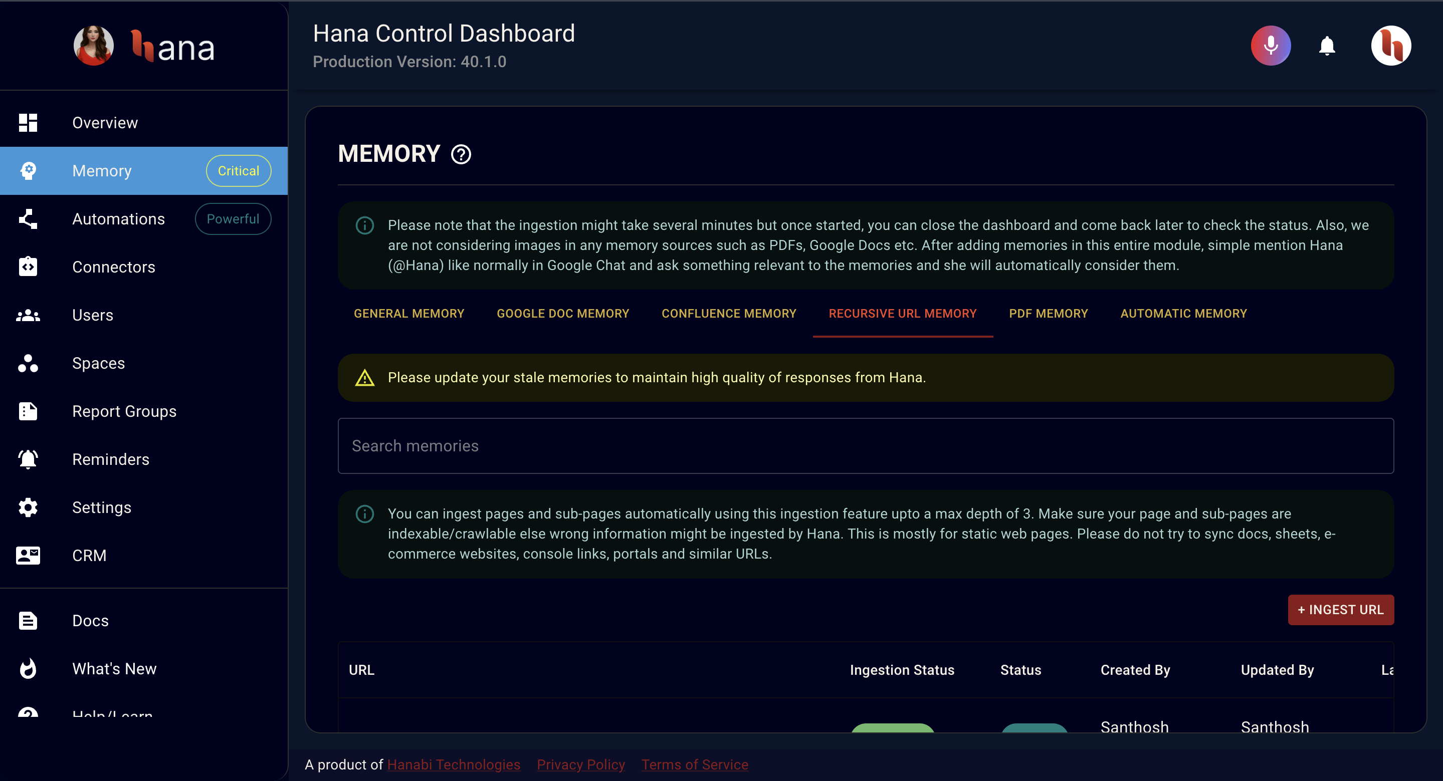The height and width of the screenshot is (781, 1443).
Task: Open the Hanabi Technologies link
Action: tap(454, 765)
